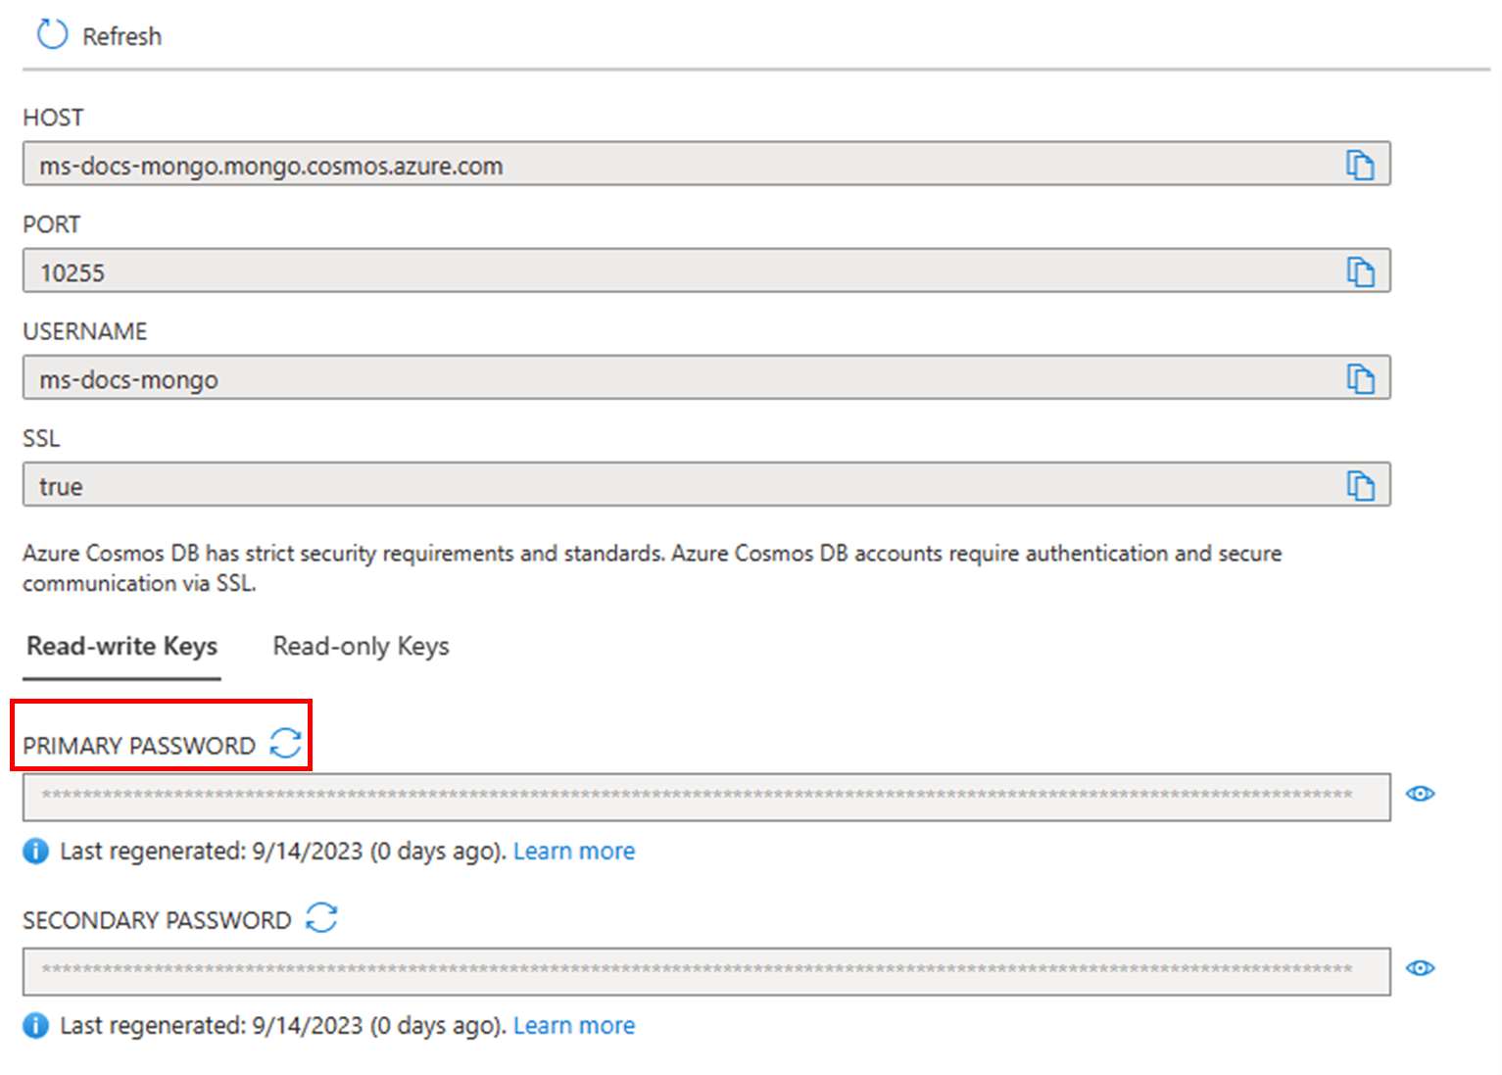The image size is (1502, 1075).
Task: Copy the USERNAME value to clipboard
Action: click(x=1360, y=378)
